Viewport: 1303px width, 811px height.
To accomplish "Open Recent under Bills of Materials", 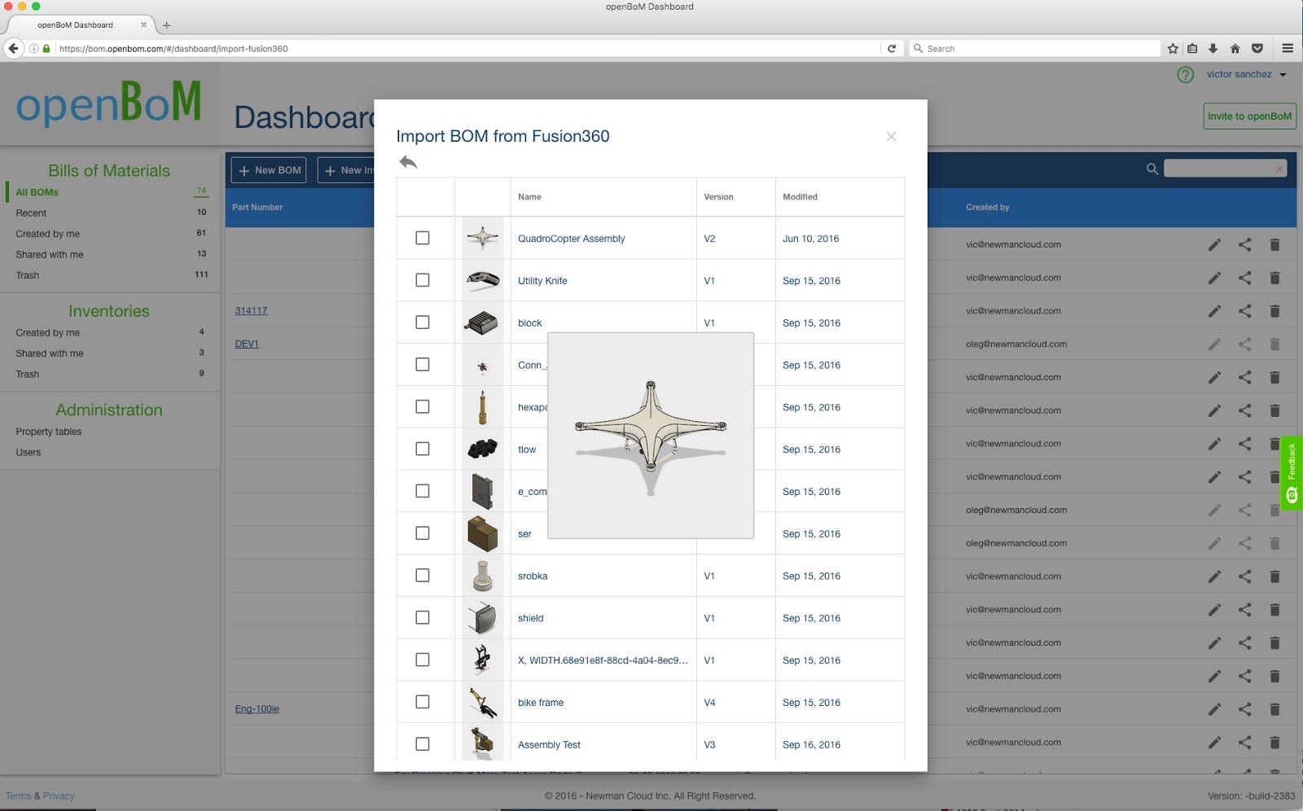I will click(31, 213).
